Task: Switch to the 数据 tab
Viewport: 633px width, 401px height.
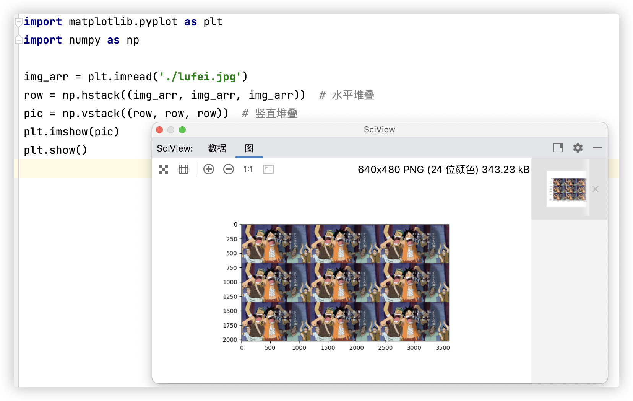Action: coord(217,148)
